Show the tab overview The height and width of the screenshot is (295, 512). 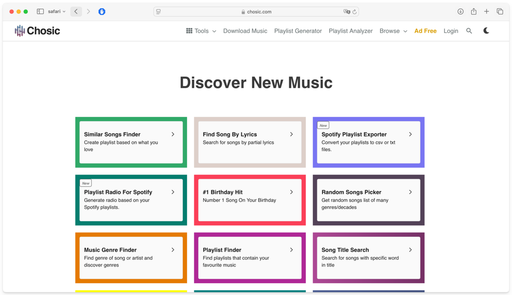click(500, 12)
